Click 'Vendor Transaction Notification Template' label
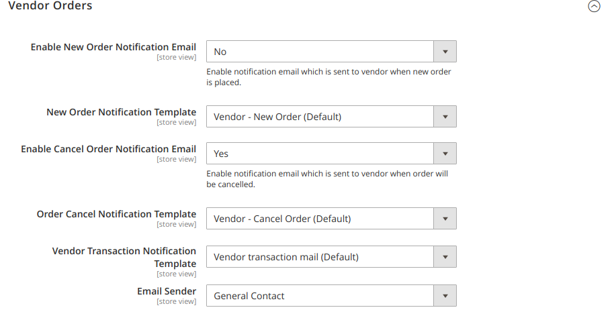 click(124, 257)
